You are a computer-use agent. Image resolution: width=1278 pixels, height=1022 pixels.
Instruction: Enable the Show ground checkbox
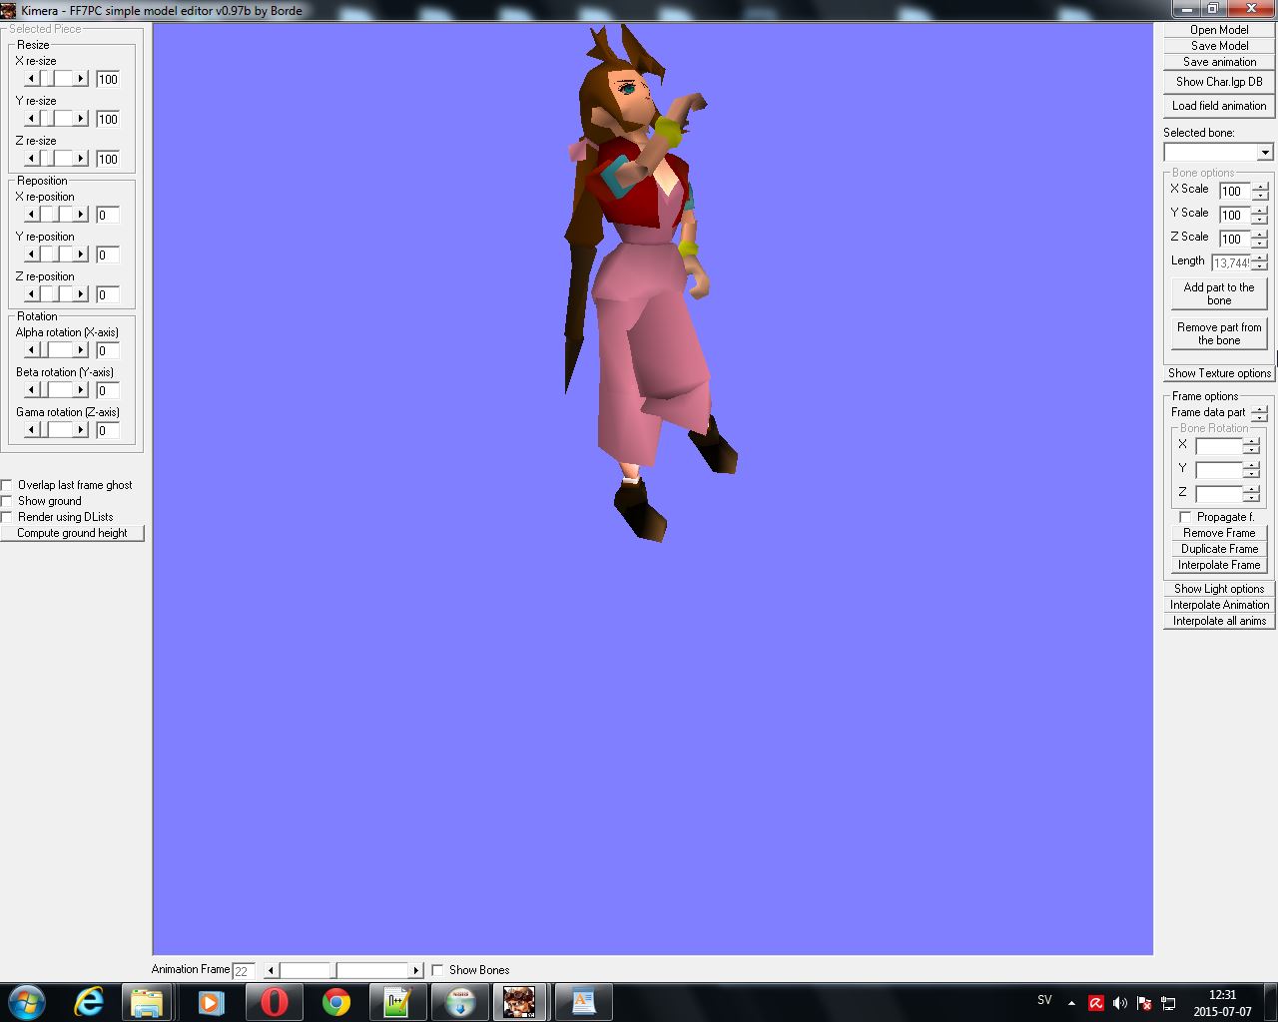(x=7, y=501)
